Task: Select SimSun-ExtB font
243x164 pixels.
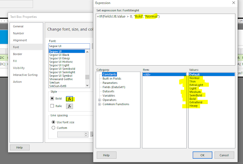Action: click(58, 86)
